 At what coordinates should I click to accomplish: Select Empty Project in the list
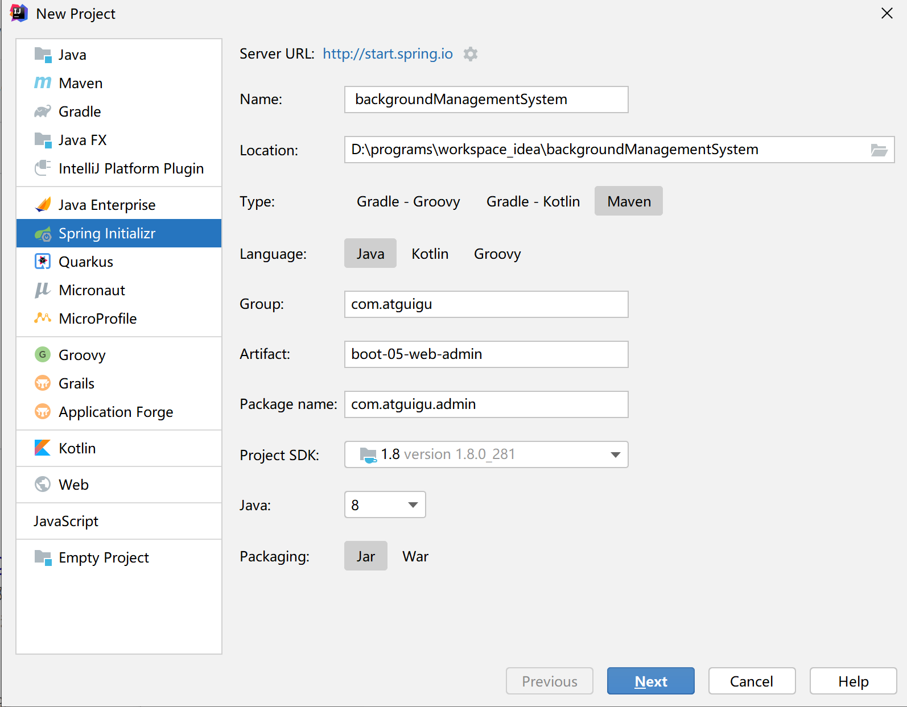(104, 557)
